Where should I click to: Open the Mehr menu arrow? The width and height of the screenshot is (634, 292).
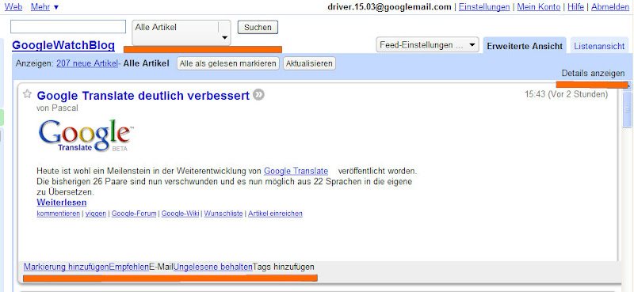[x=55, y=7]
